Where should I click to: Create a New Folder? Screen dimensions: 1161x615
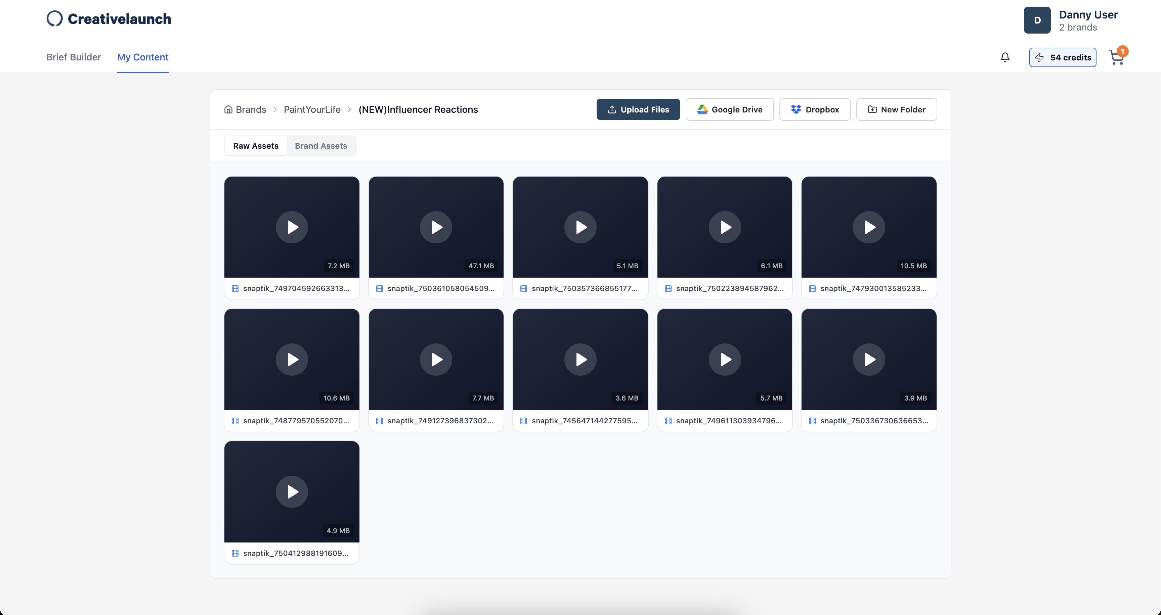896,109
